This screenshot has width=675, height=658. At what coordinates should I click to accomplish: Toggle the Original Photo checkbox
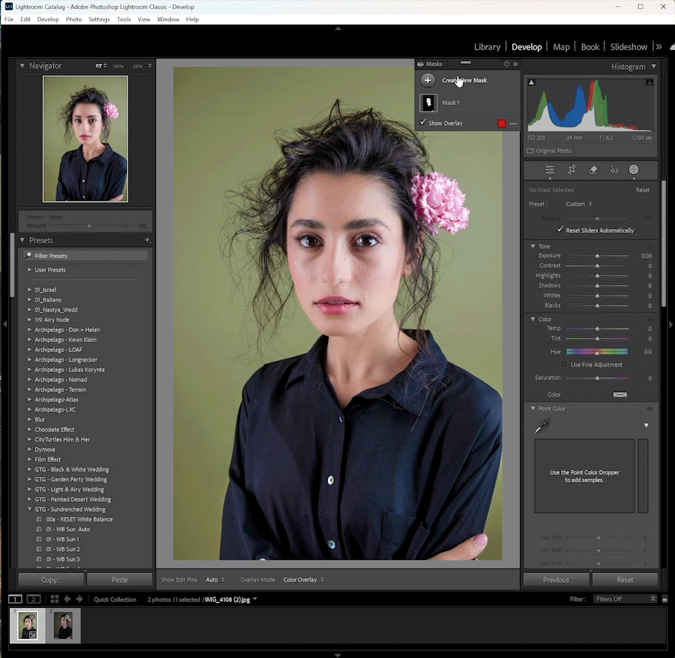pyautogui.click(x=530, y=151)
